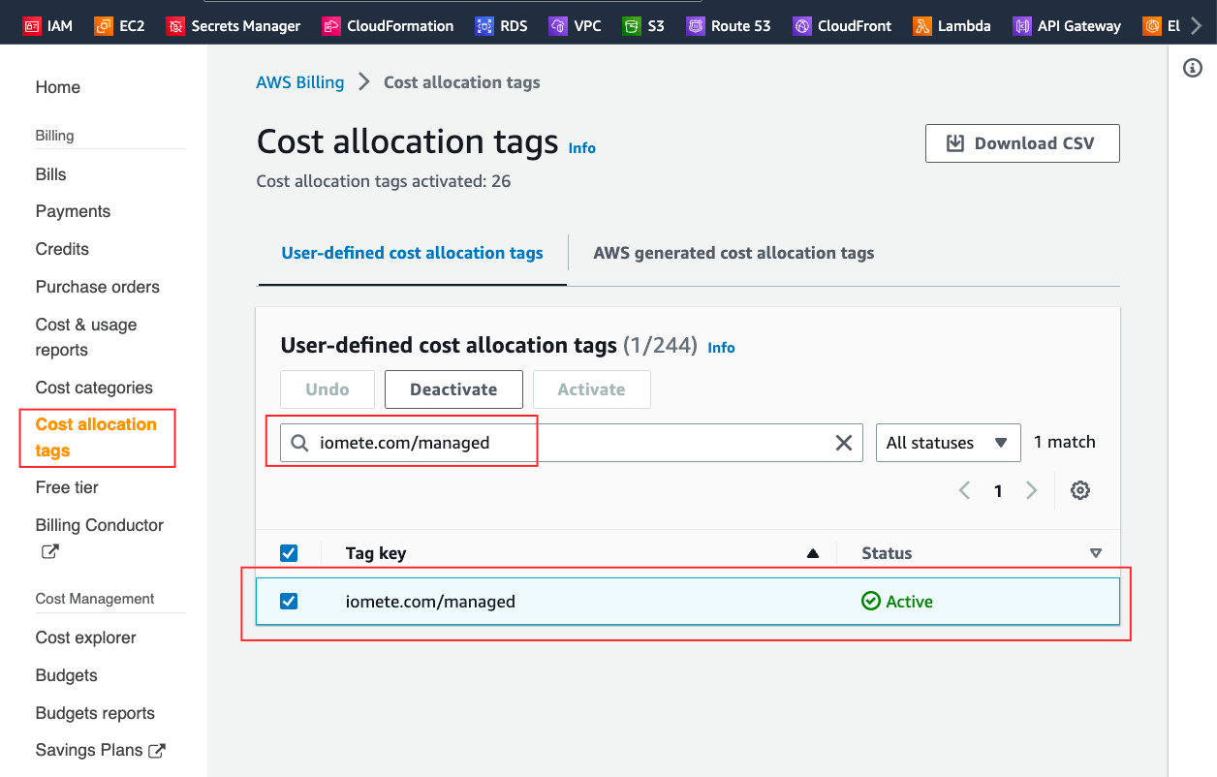Viewport: 1217px width, 777px height.
Task: Open Savings Plans external link
Action: (101, 750)
